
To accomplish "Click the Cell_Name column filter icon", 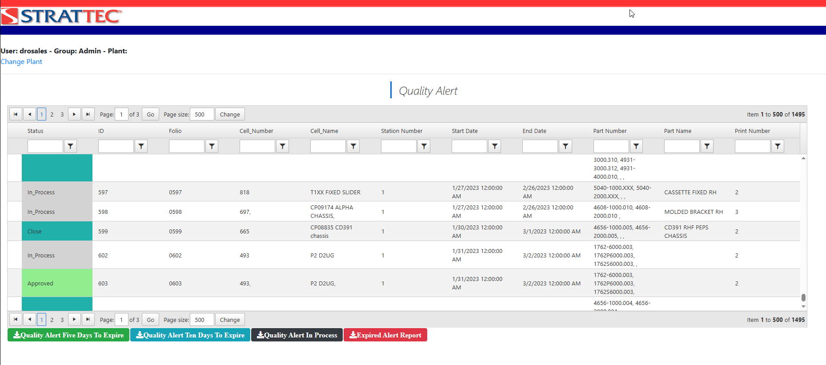I will pos(353,146).
